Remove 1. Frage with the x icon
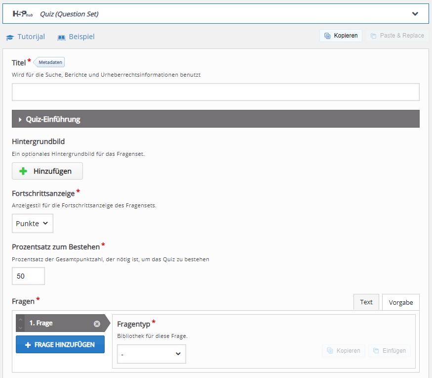This screenshot has width=432, height=378. pos(97,324)
